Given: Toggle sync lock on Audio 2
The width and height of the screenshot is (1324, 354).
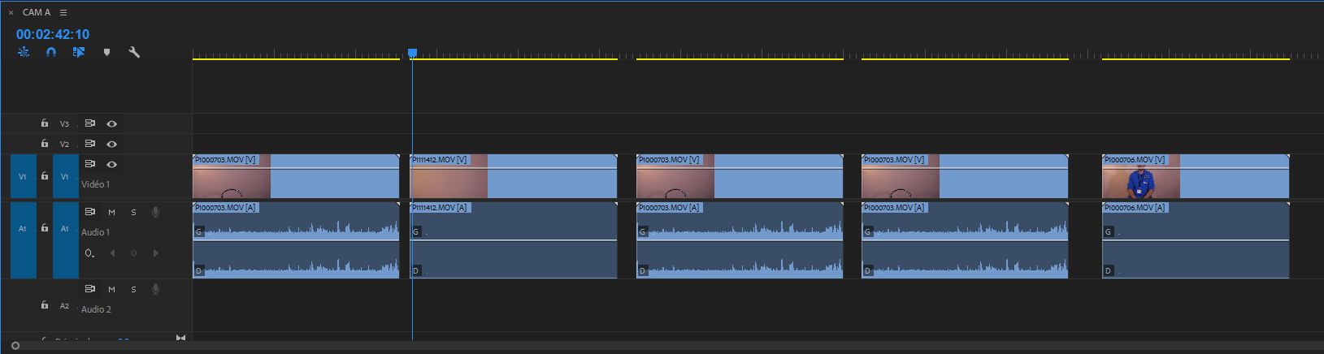Looking at the screenshot, I should click(90, 289).
